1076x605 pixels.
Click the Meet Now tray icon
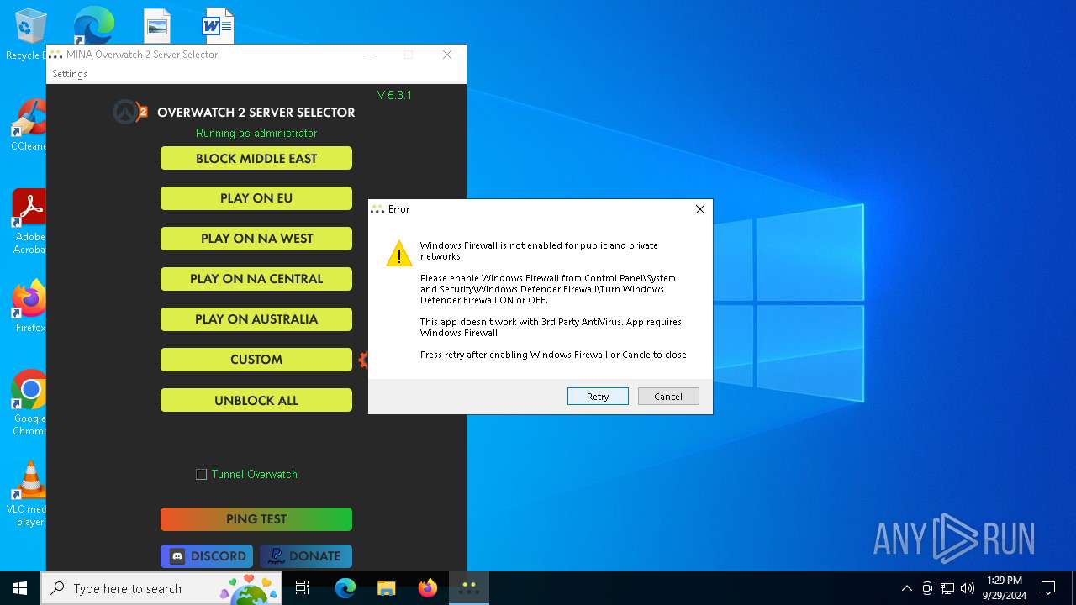coord(927,588)
